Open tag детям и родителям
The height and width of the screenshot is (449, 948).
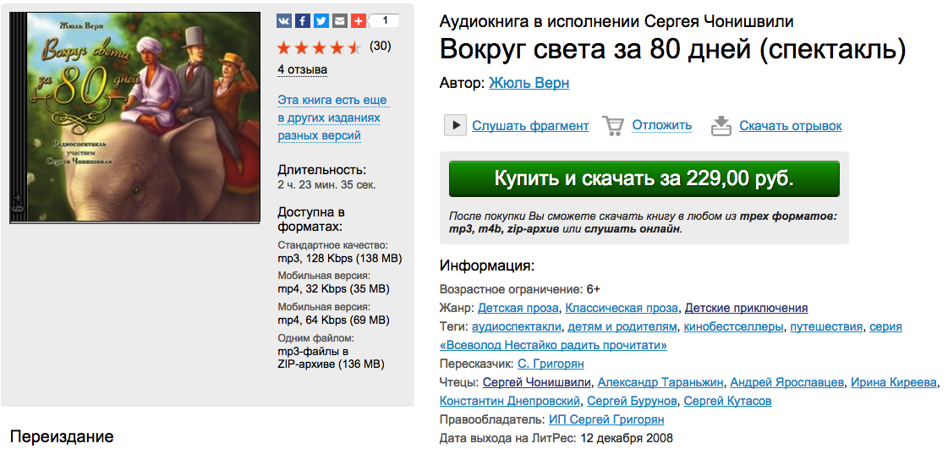[622, 327]
